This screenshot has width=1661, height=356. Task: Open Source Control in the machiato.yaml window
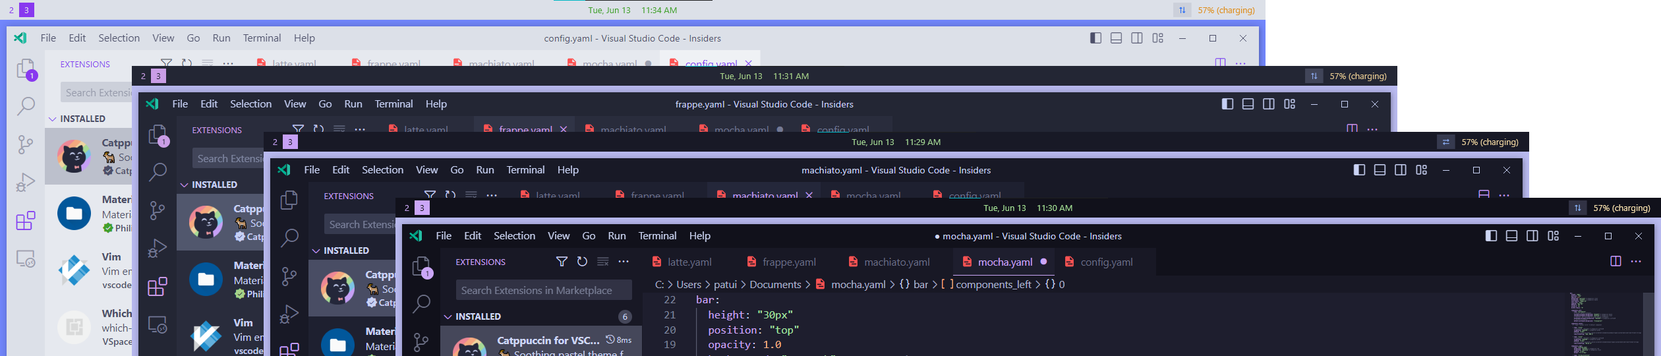click(x=289, y=276)
